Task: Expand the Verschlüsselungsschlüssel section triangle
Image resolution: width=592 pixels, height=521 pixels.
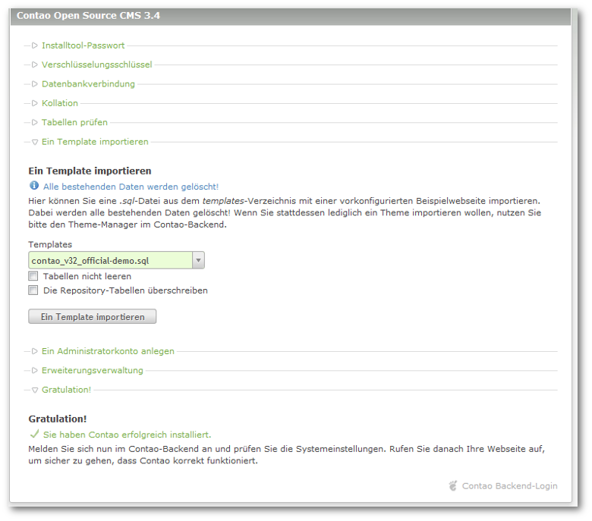Action: pos(35,65)
